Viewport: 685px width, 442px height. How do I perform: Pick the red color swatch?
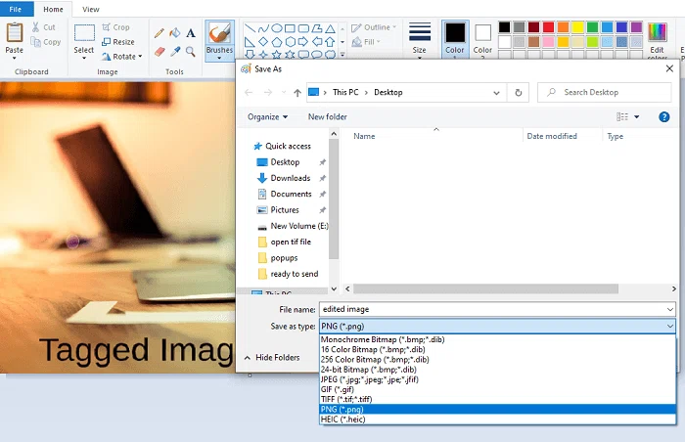548,27
